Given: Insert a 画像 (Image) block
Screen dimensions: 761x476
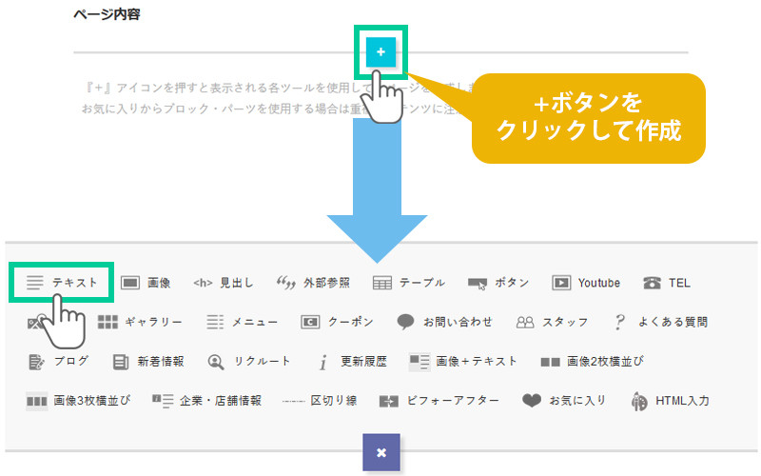Looking at the screenshot, I should pos(146,283).
